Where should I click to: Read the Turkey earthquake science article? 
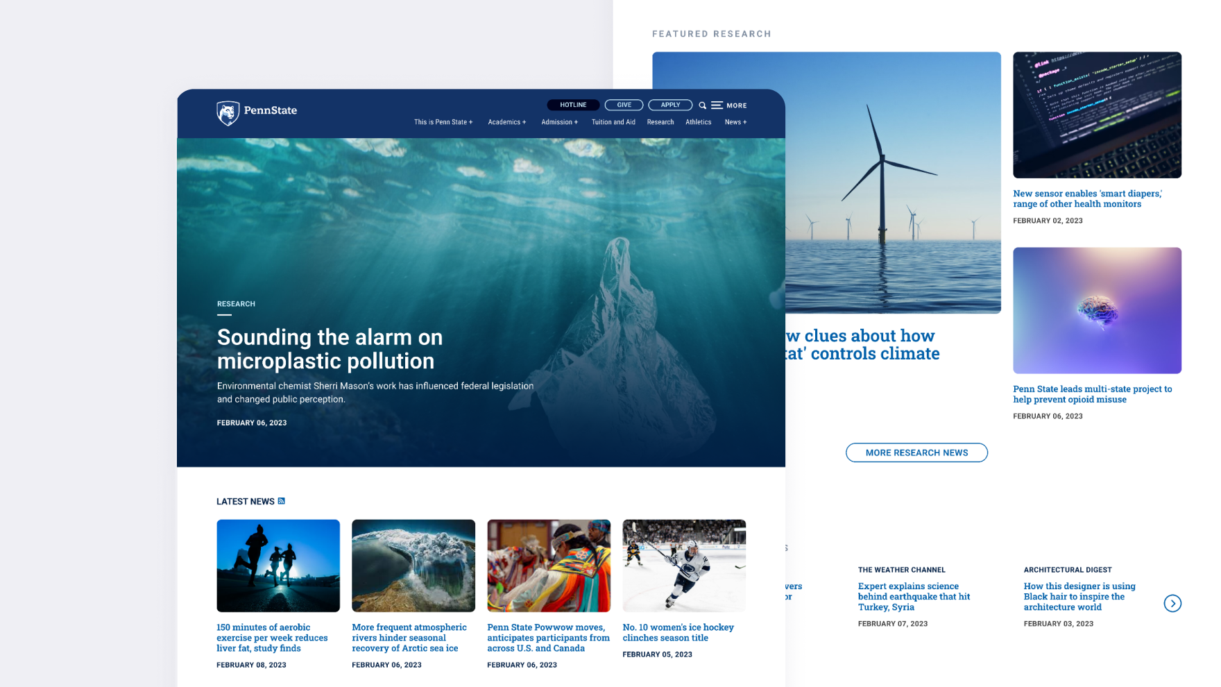pyautogui.click(x=913, y=596)
